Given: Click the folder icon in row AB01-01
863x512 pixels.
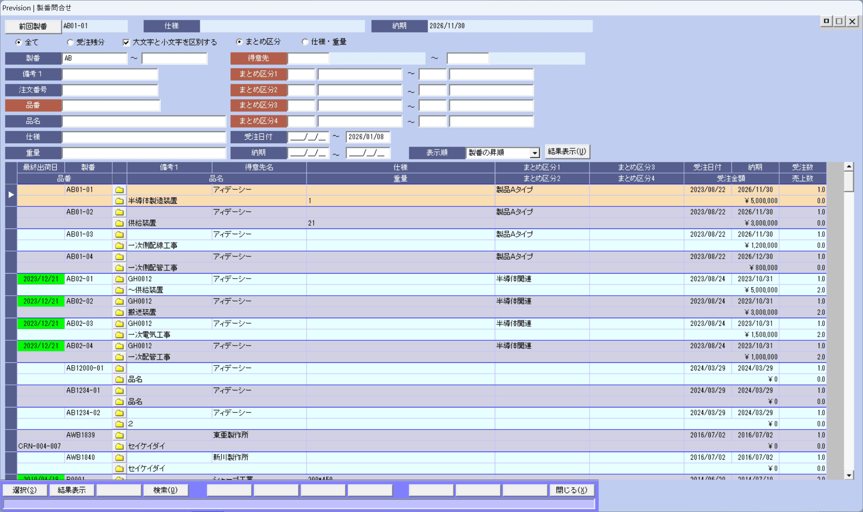Looking at the screenshot, I should click(119, 190).
